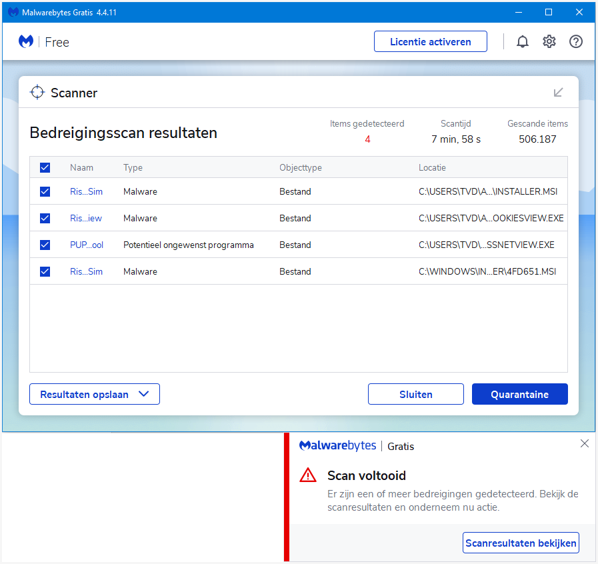Click the Sluiten button
Screen dimensions: 598x564
pyautogui.click(x=416, y=394)
